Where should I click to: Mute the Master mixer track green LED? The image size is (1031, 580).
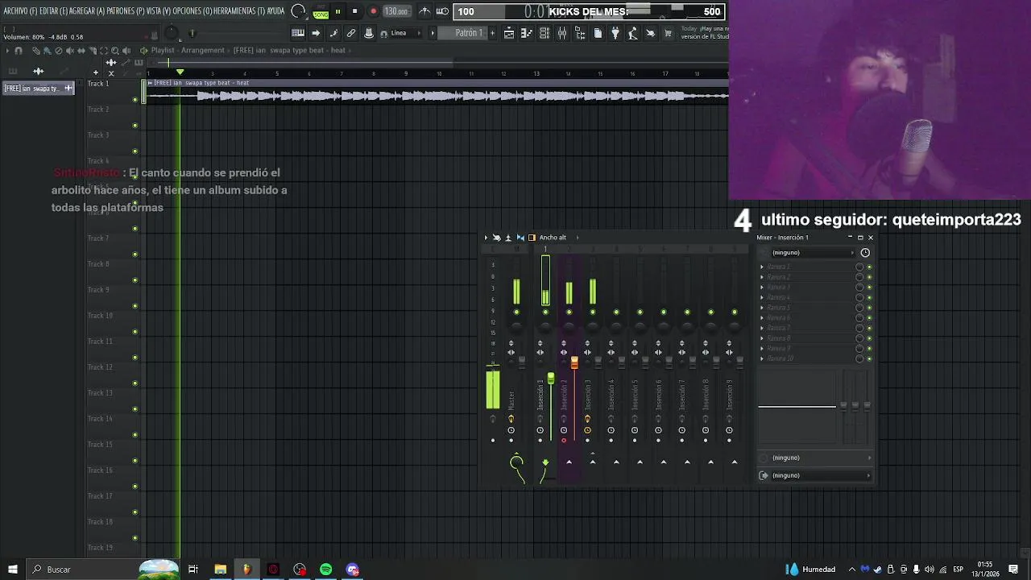(x=516, y=313)
